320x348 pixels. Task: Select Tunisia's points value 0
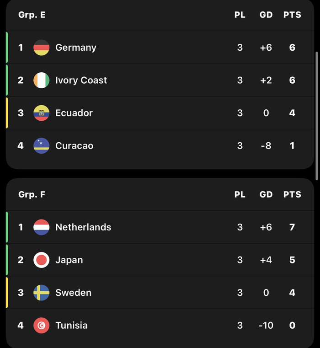(x=292, y=325)
